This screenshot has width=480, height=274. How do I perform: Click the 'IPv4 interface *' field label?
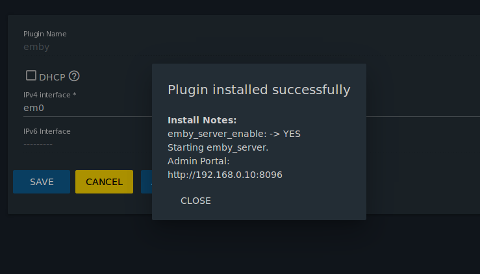pyautogui.click(x=50, y=95)
